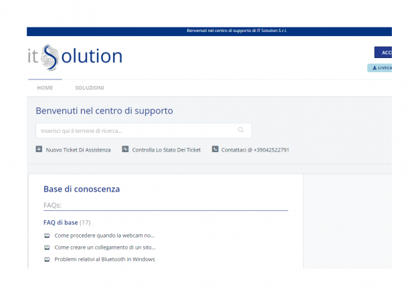
Task: Click the IT Solution logo
Action: coord(75,57)
